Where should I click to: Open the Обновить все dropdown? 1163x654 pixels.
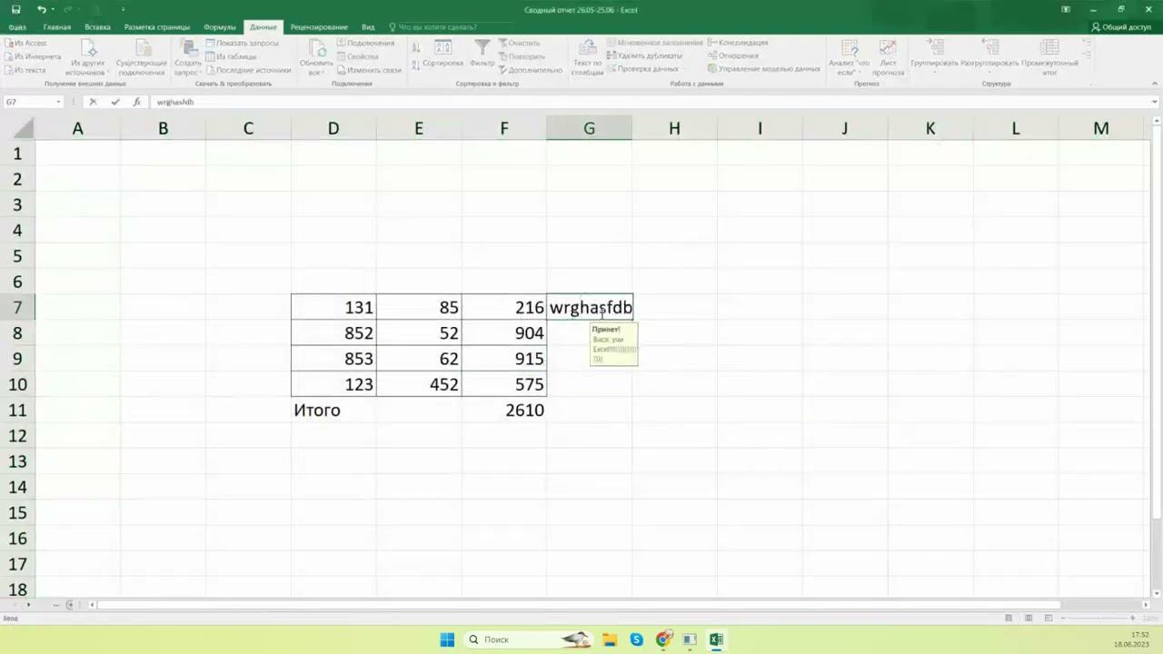(x=316, y=57)
